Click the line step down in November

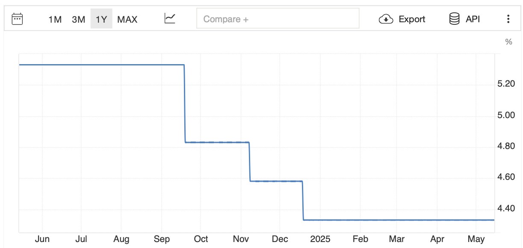[249, 162]
